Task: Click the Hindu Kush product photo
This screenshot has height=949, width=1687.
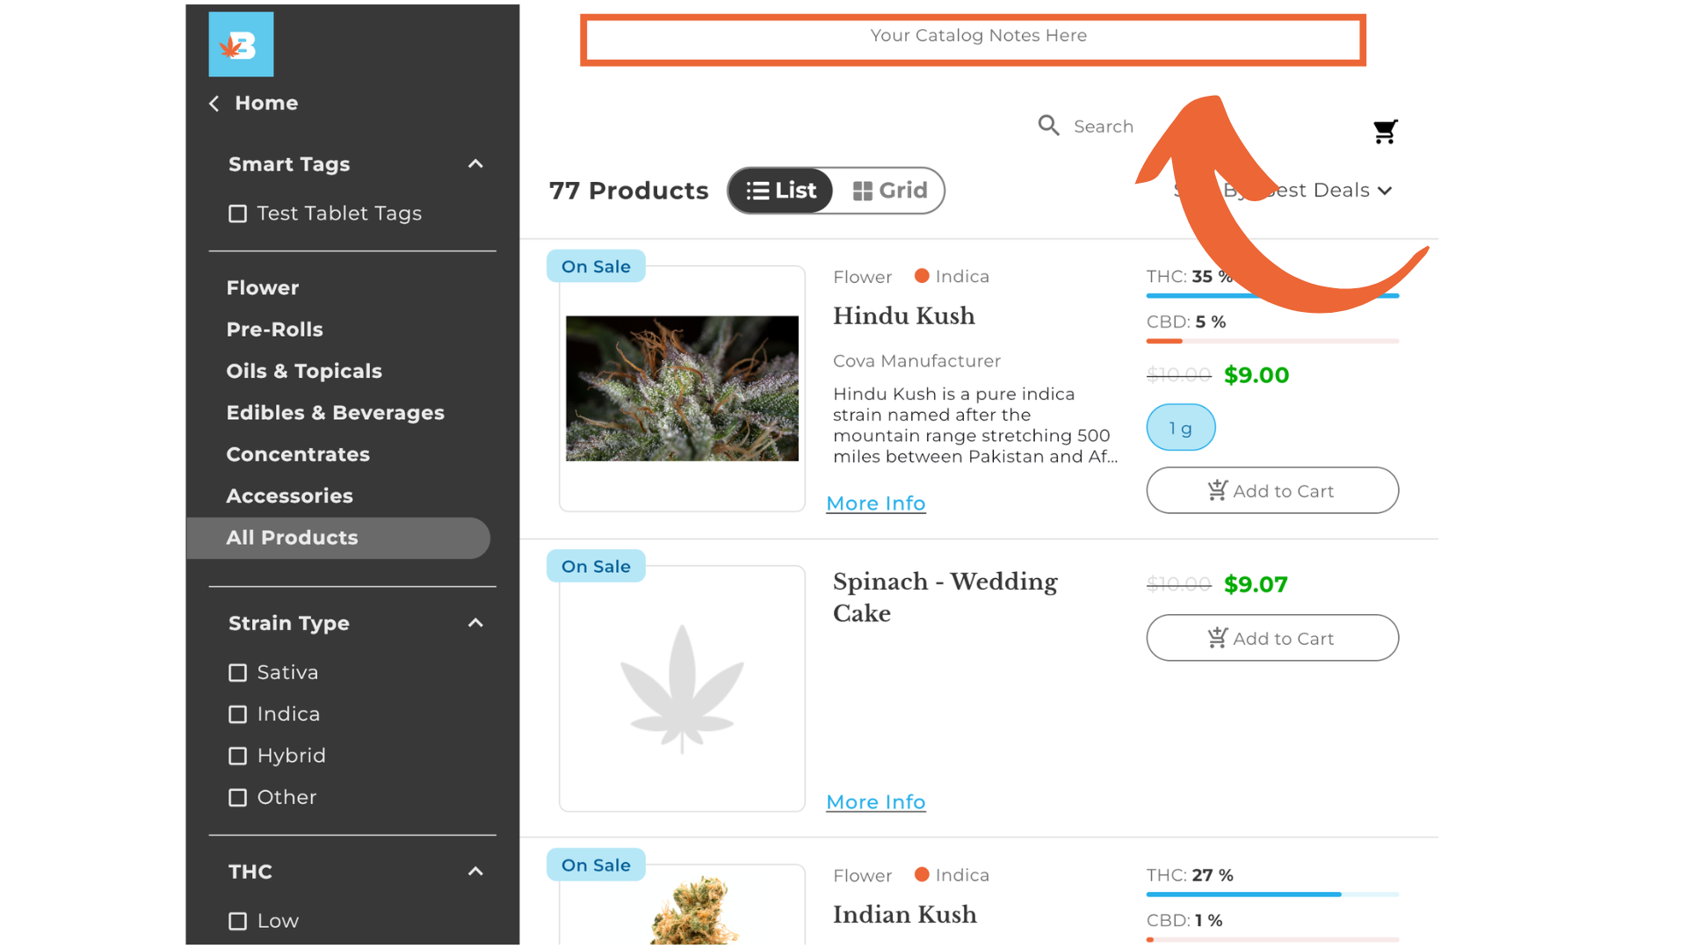Action: (x=682, y=388)
